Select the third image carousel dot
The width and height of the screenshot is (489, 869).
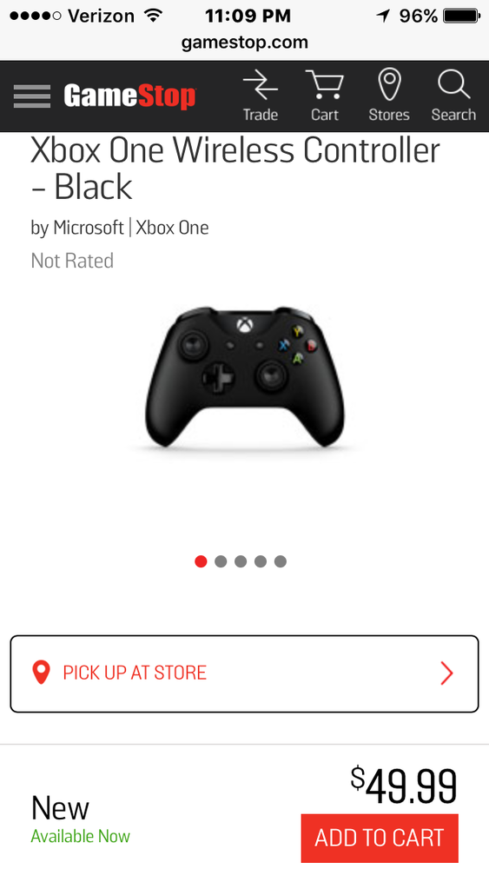click(x=241, y=561)
